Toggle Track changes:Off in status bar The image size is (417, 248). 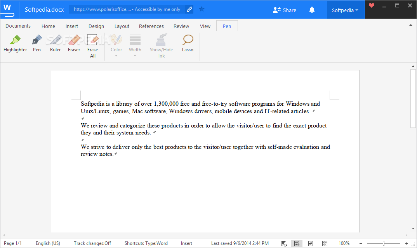click(92, 243)
